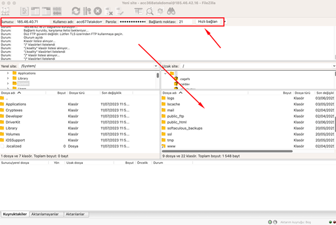336x225 pixels.
Task: Select the remote ssl folder
Action: (248, 134)
